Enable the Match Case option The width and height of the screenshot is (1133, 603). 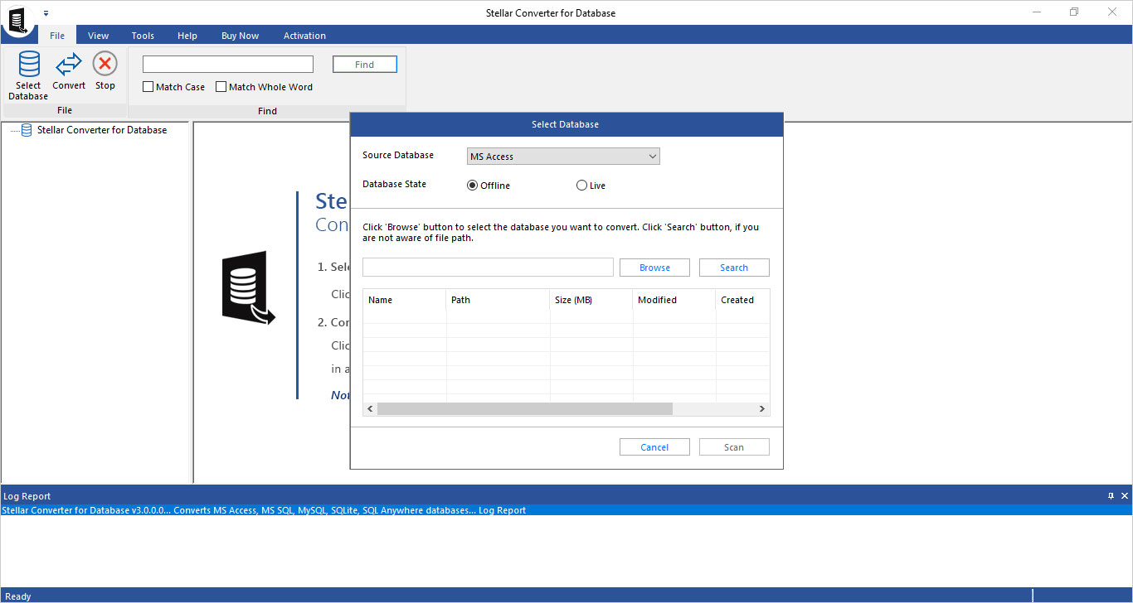click(x=148, y=86)
